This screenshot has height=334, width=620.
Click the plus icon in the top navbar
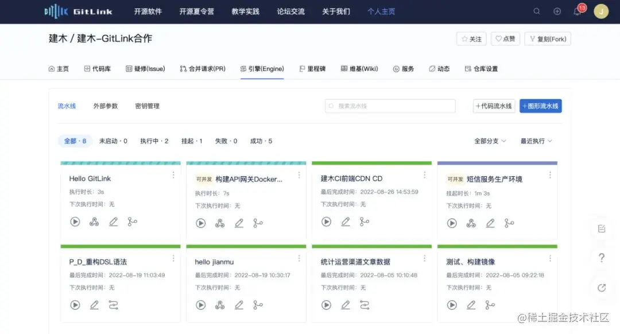point(556,11)
